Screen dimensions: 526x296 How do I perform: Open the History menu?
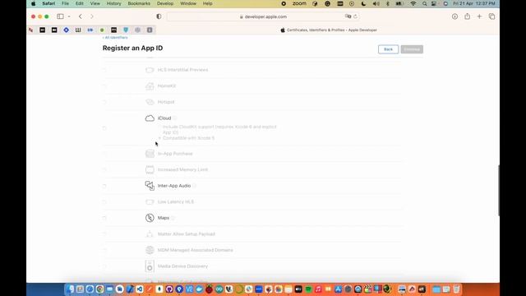(x=113, y=3)
